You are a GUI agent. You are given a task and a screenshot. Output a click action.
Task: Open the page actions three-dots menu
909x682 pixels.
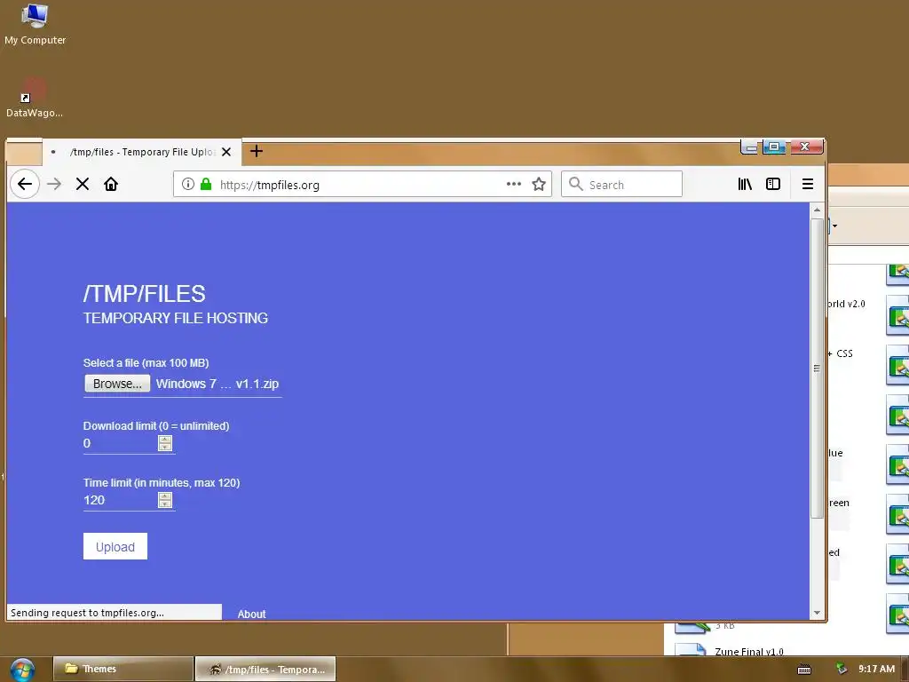pyautogui.click(x=514, y=184)
